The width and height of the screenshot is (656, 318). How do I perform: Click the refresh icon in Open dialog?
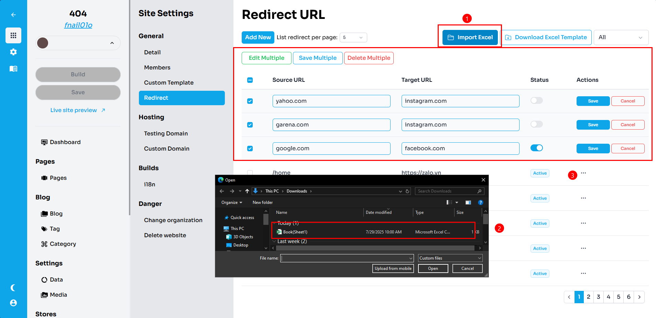407,191
